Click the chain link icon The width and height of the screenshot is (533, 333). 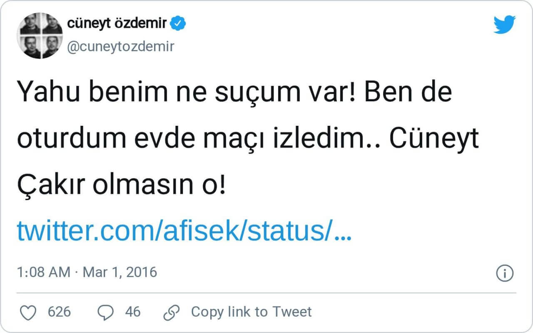[172, 312]
